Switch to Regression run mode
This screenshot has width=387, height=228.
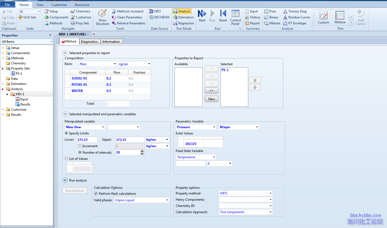184,23
